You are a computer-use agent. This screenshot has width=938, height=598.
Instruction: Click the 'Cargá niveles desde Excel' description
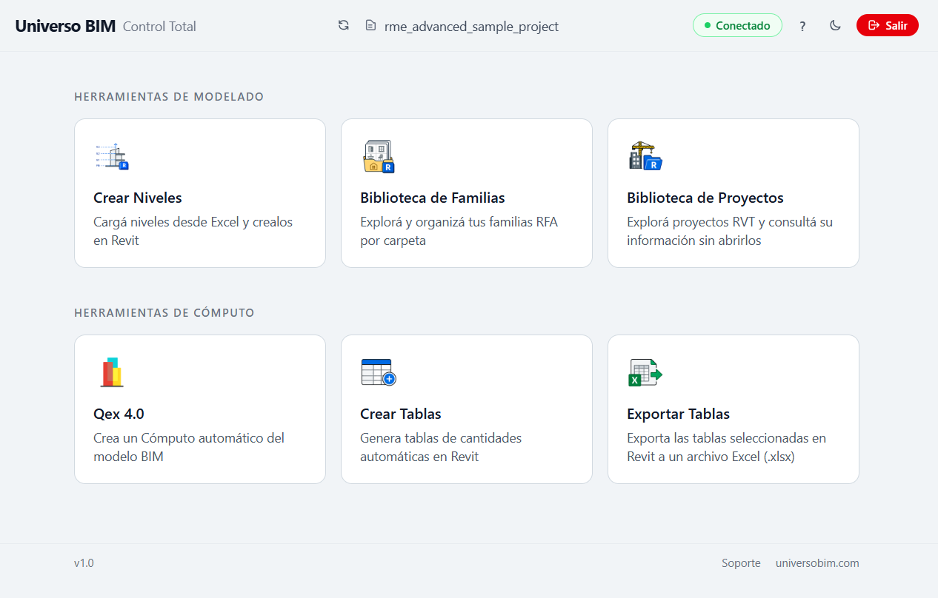(x=193, y=231)
